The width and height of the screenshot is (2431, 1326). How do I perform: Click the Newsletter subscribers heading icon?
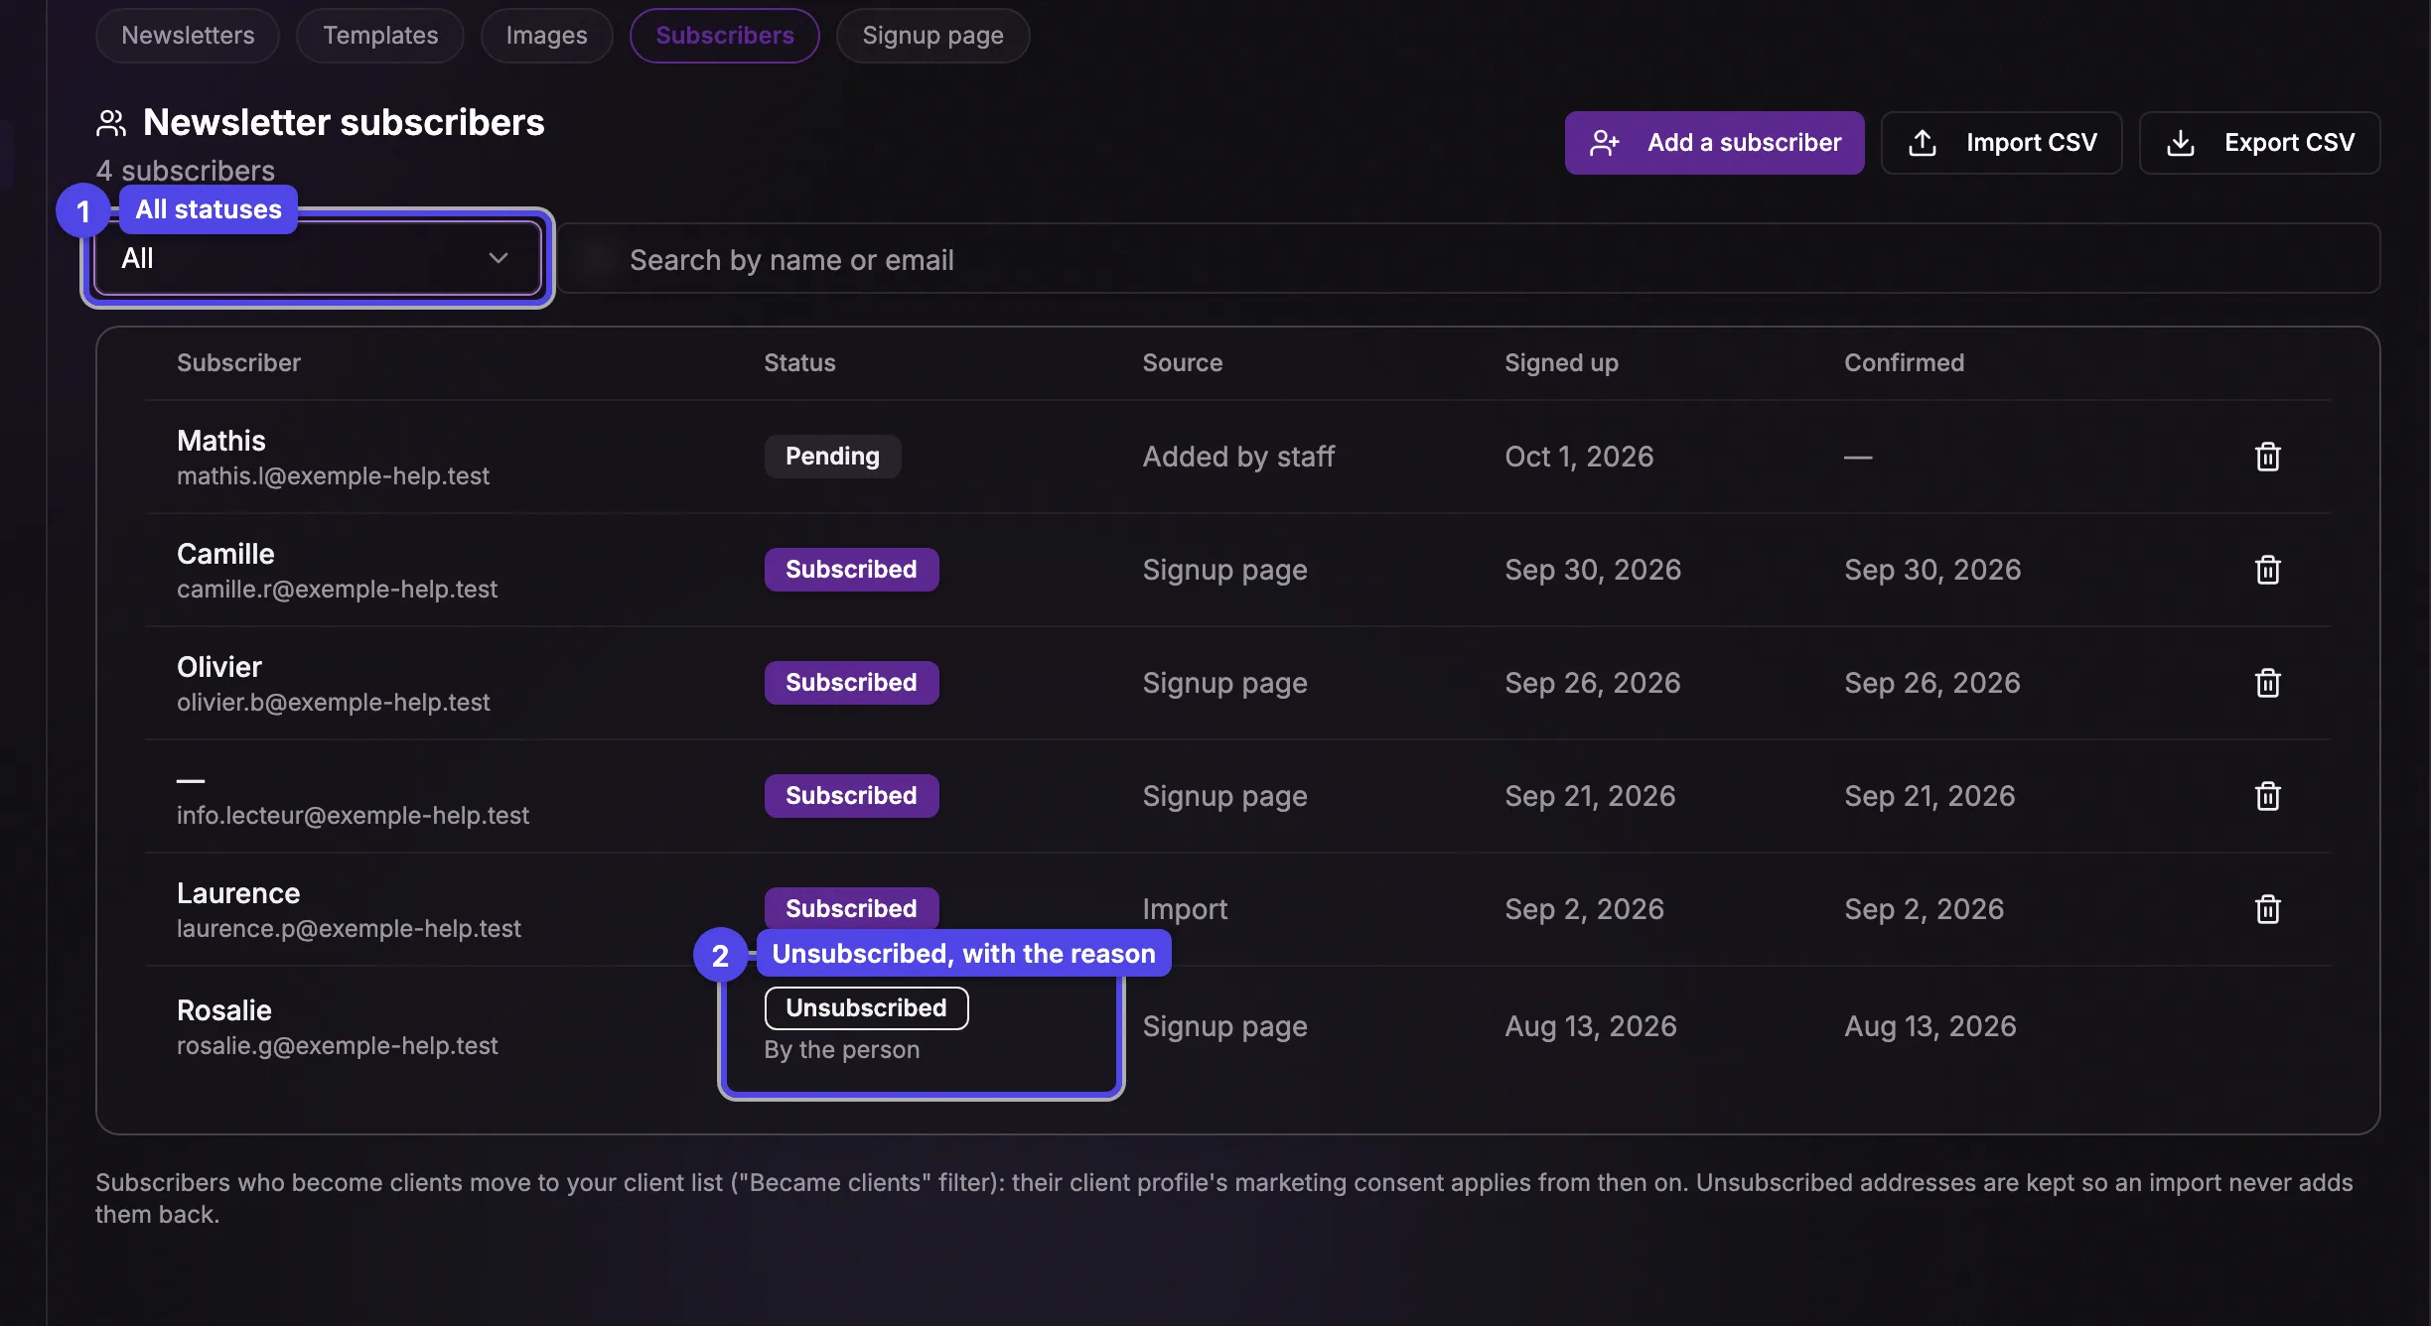click(x=111, y=123)
